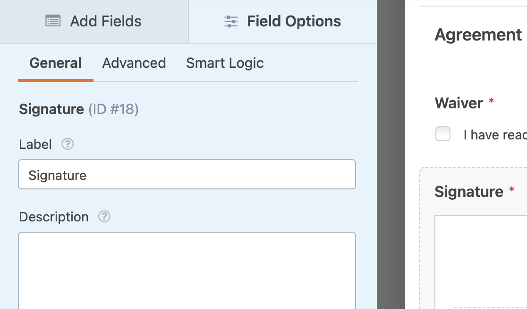This screenshot has width=527, height=309.
Task: Select the Field Options tab title
Action: [294, 21]
